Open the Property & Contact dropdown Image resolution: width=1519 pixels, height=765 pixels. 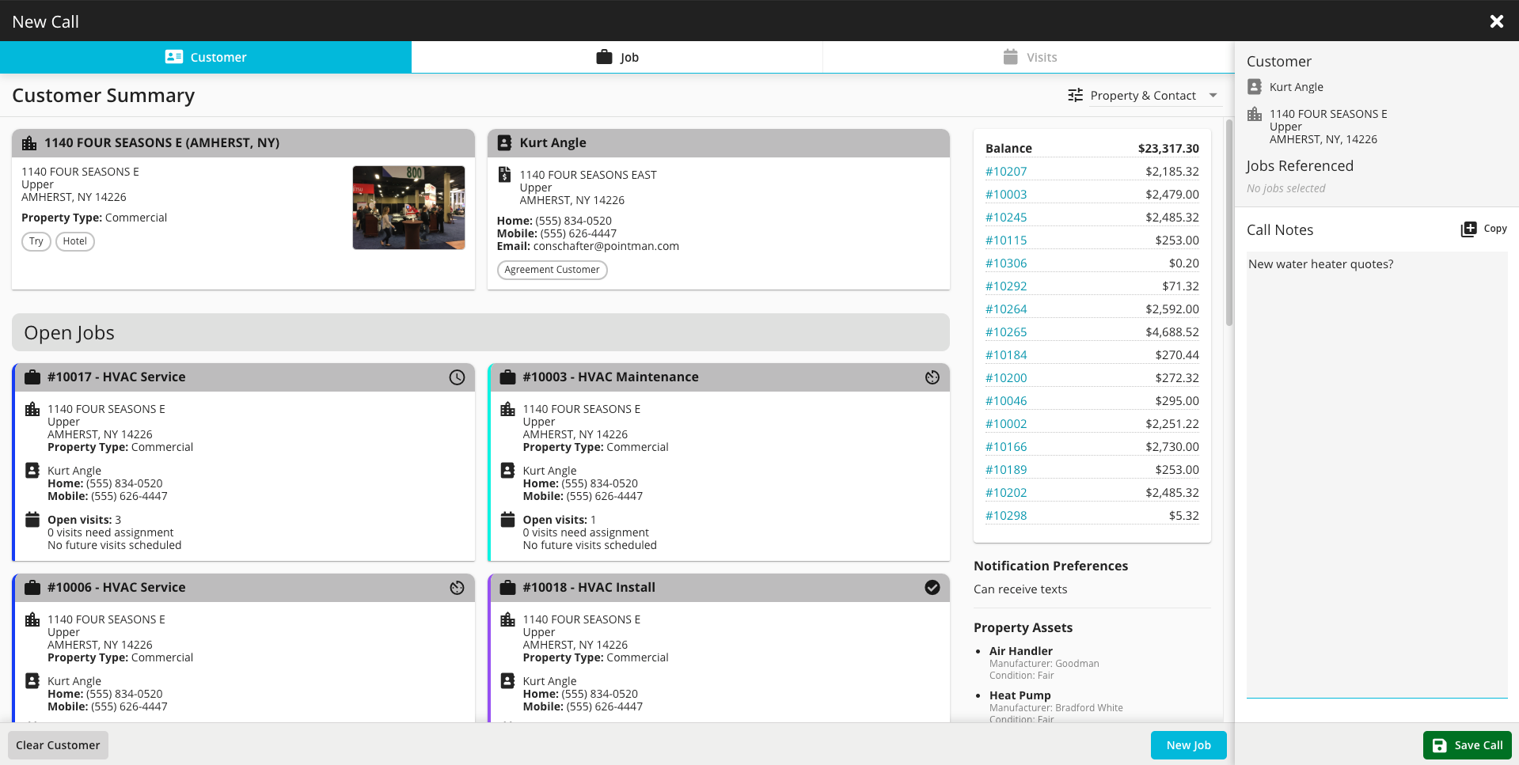pyautogui.click(x=1213, y=95)
